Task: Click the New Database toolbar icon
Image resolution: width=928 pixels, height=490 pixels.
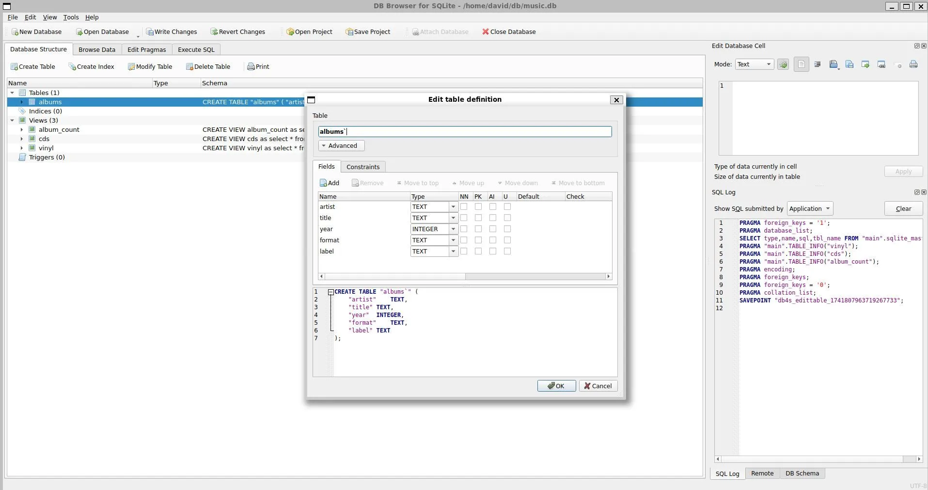Action: [x=15, y=32]
